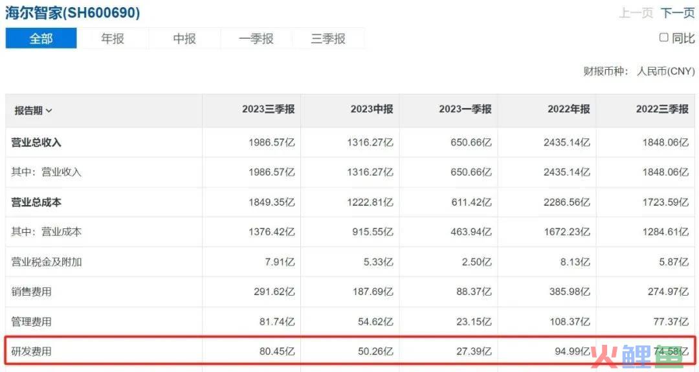699x372 pixels.
Task: Click the 1284.61亿 cell
Action: click(x=665, y=232)
